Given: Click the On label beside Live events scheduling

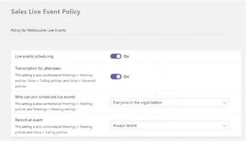Looking at the screenshot, I should coord(126,56).
